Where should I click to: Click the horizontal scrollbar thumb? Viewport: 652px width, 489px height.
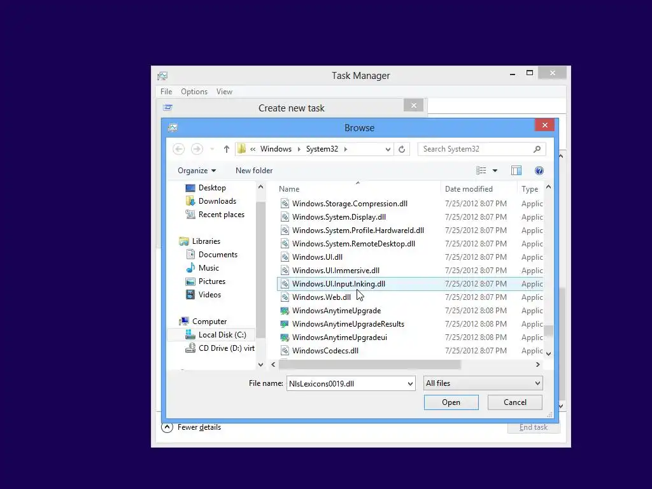coord(369,365)
